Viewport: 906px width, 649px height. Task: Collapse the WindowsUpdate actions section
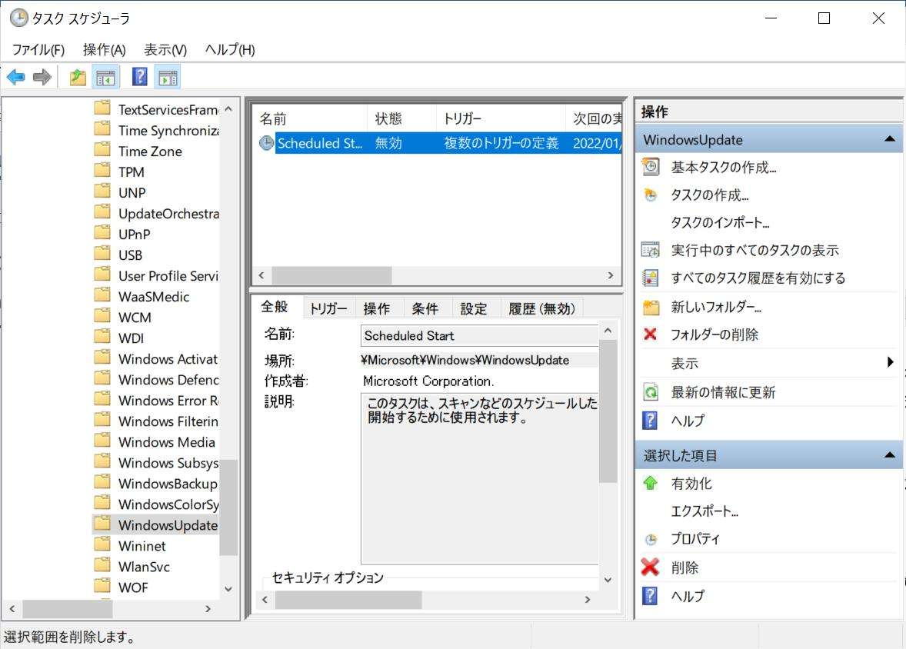click(x=890, y=139)
